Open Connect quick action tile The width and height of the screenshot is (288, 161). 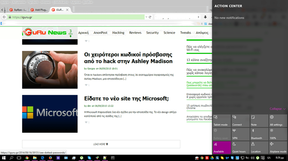pyautogui.click(x=240, y=121)
